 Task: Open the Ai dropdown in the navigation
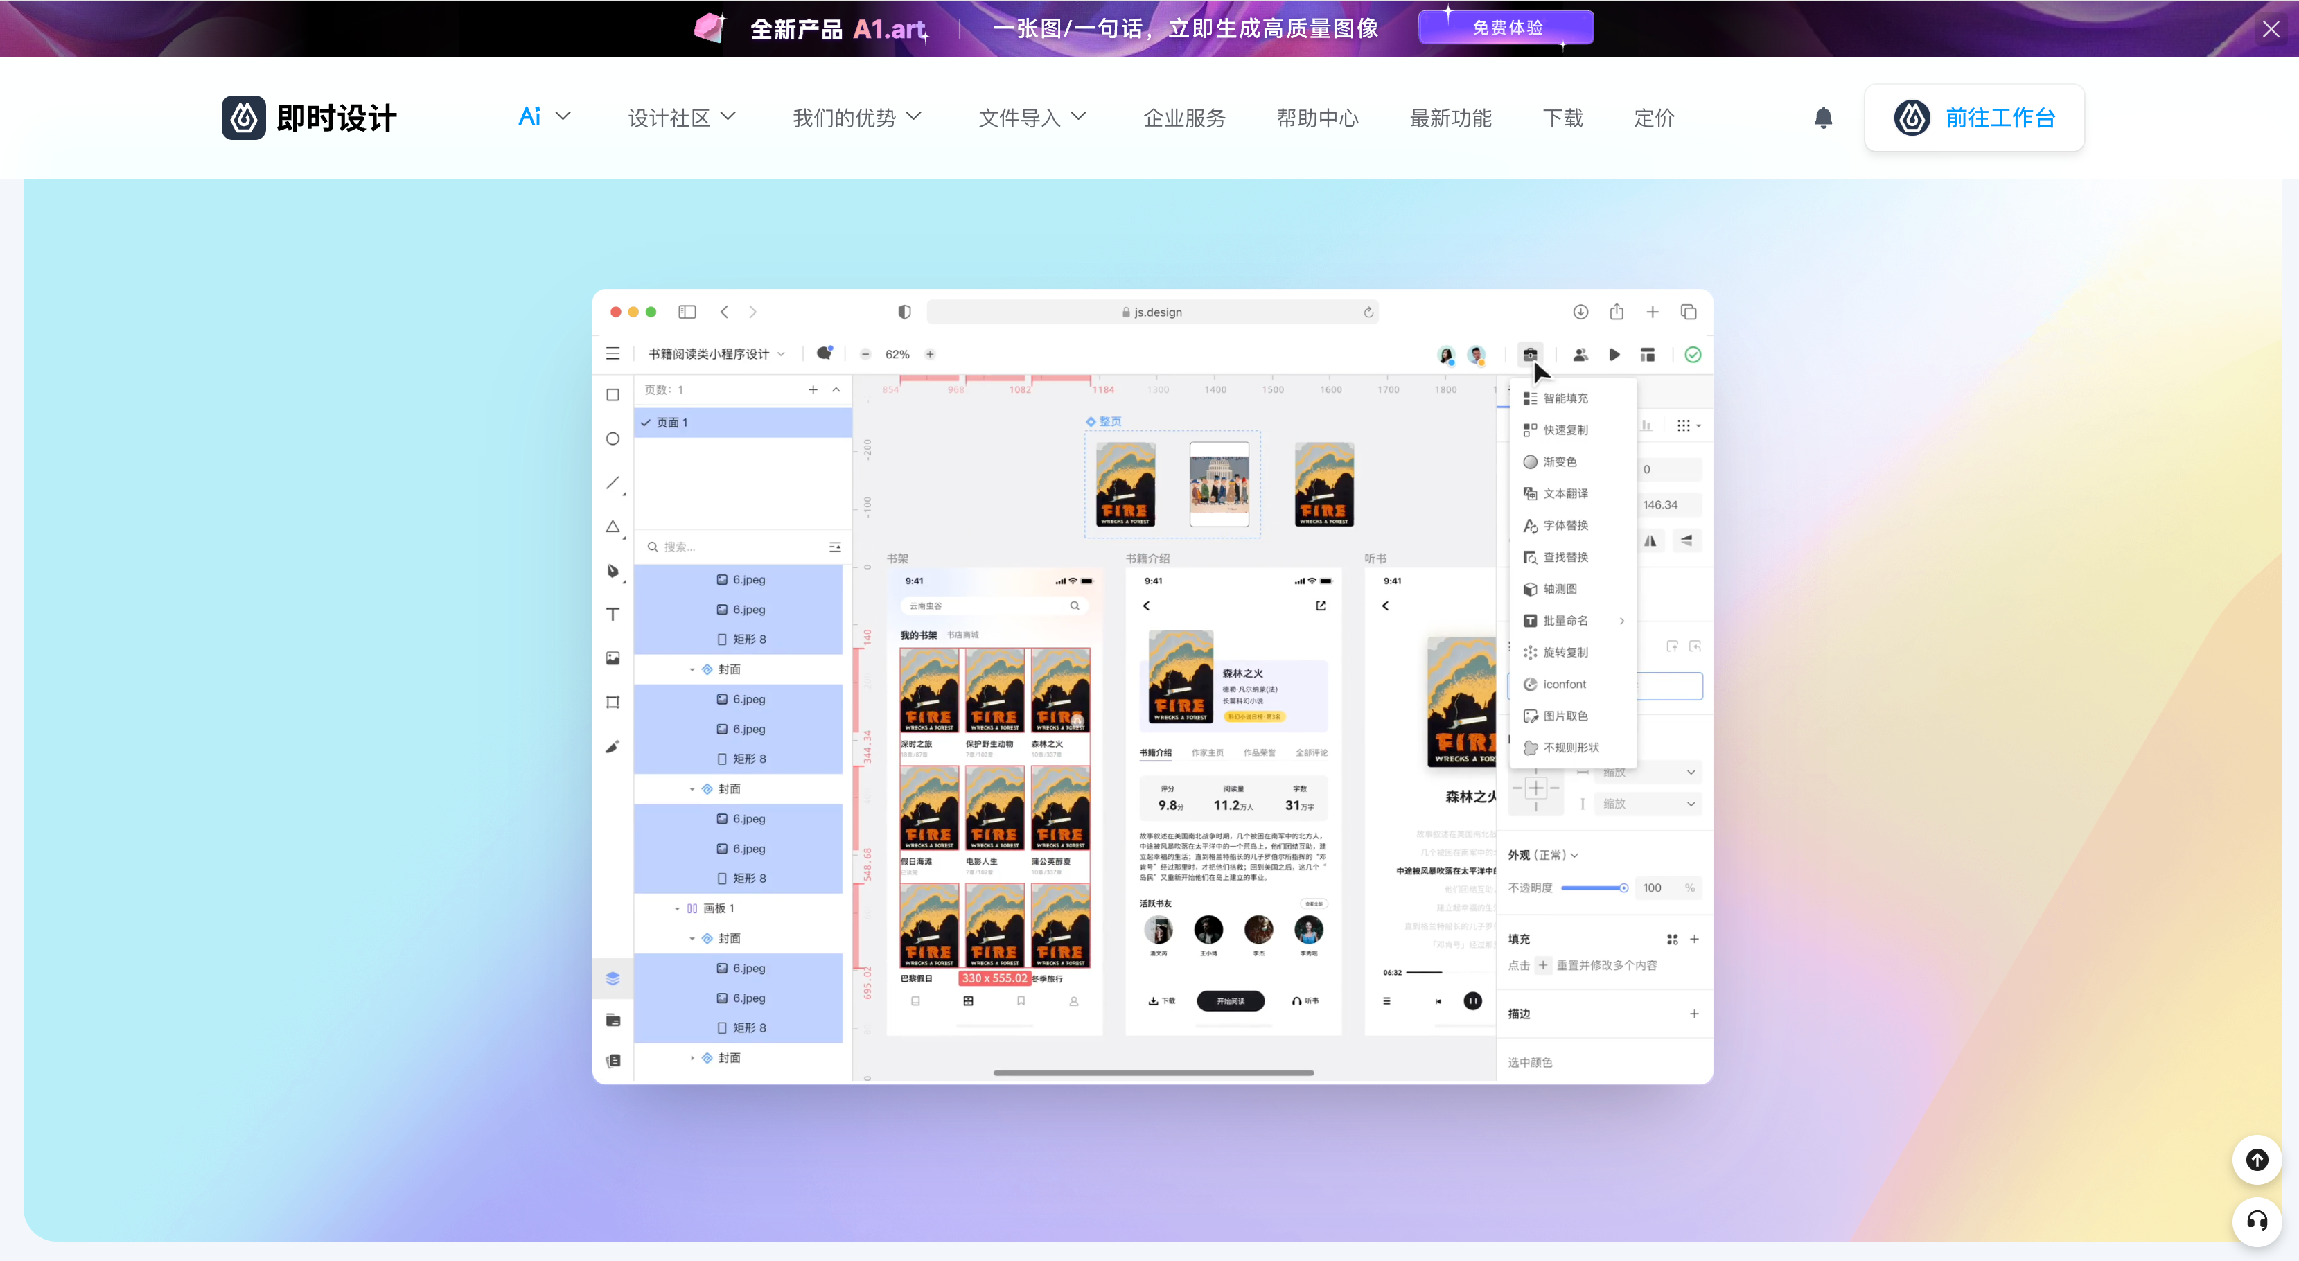coord(545,117)
